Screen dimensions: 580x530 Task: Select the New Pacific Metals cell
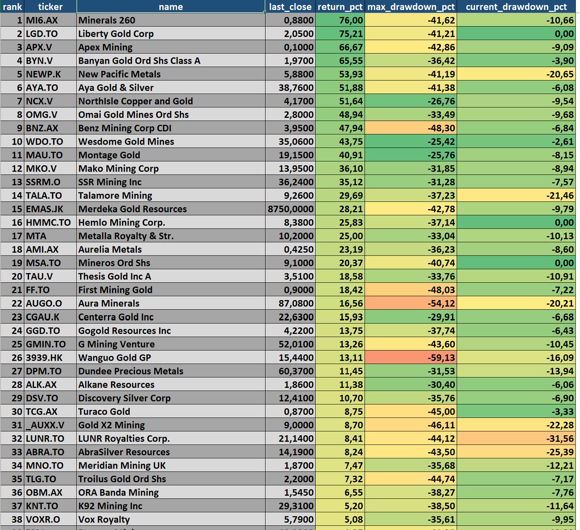point(171,74)
